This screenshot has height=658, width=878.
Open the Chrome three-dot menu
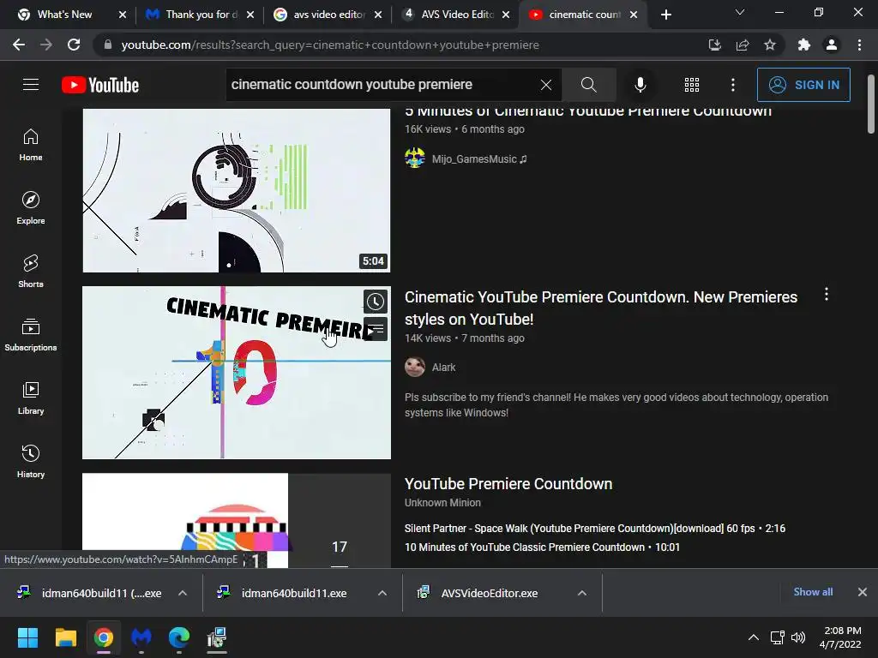[859, 45]
